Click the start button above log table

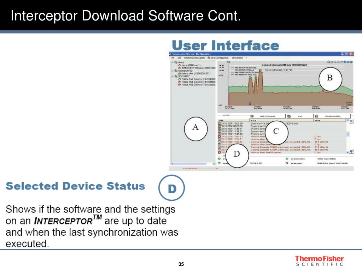click(300, 116)
